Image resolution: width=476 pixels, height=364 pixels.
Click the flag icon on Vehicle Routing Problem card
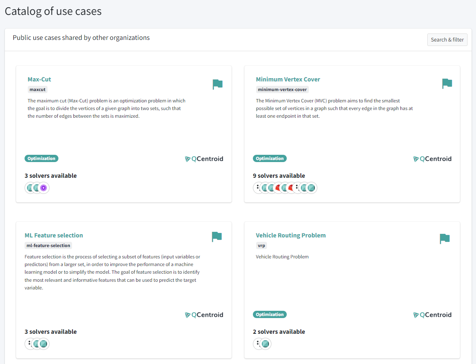click(445, 239)
